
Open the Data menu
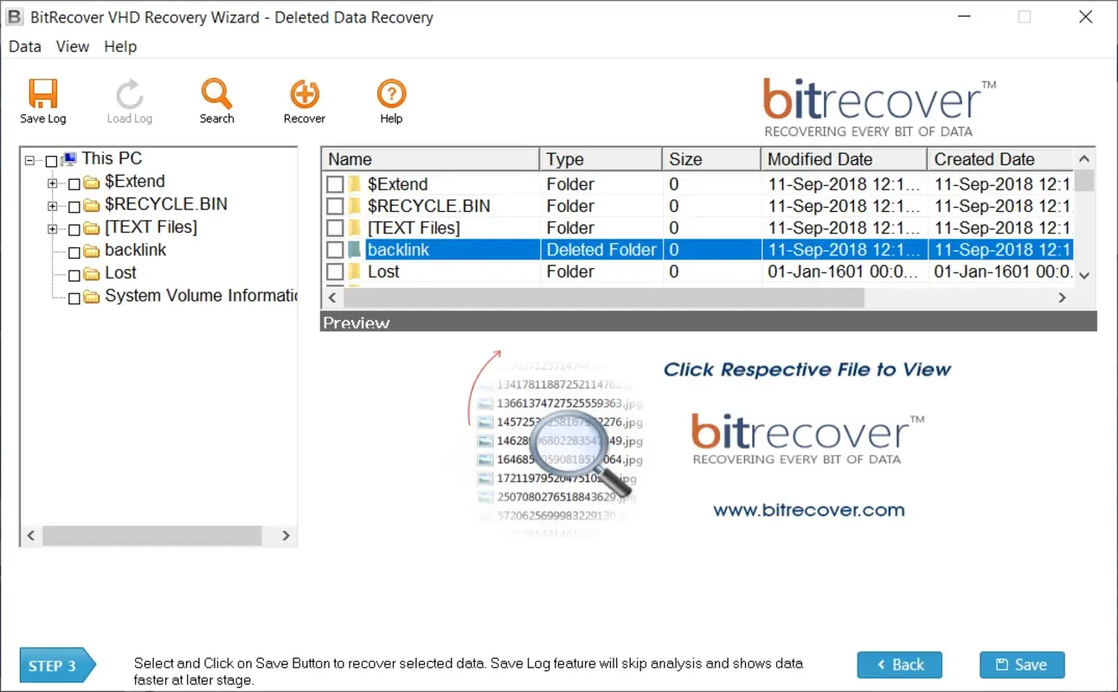[x=23, y=47]
